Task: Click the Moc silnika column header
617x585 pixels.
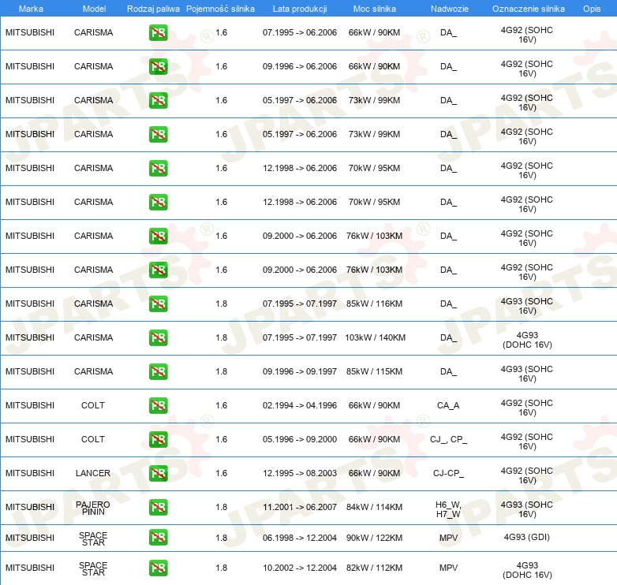Action: coord(375,9)
